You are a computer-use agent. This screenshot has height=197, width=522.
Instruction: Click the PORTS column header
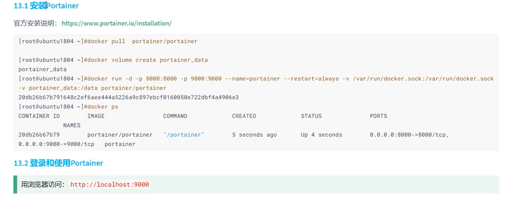[x=378, y=116]
